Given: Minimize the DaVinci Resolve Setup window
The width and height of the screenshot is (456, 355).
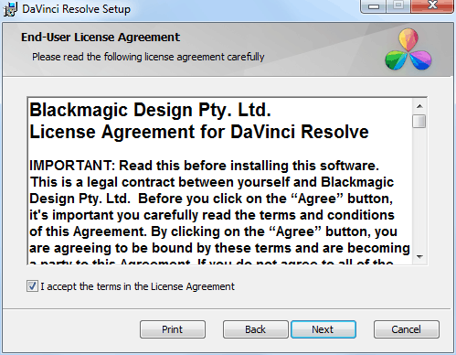Looking at the screenshot, I should click(x=374, y=6).
